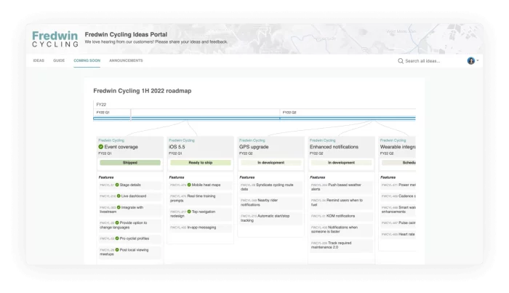Switch to the Ideas tab
This screenshot has height=293, width=509.
coord(39,60)
